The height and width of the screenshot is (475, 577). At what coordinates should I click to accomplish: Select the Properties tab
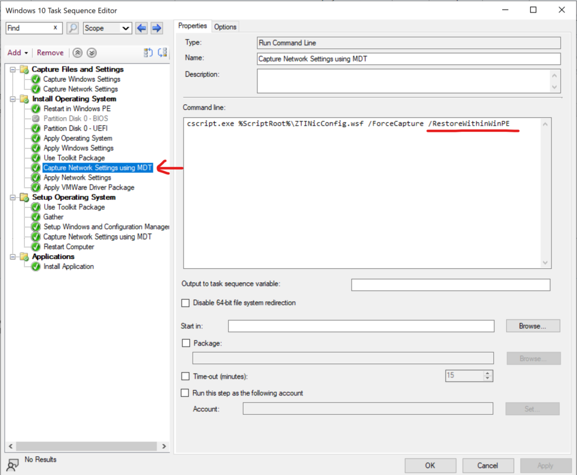193,26
